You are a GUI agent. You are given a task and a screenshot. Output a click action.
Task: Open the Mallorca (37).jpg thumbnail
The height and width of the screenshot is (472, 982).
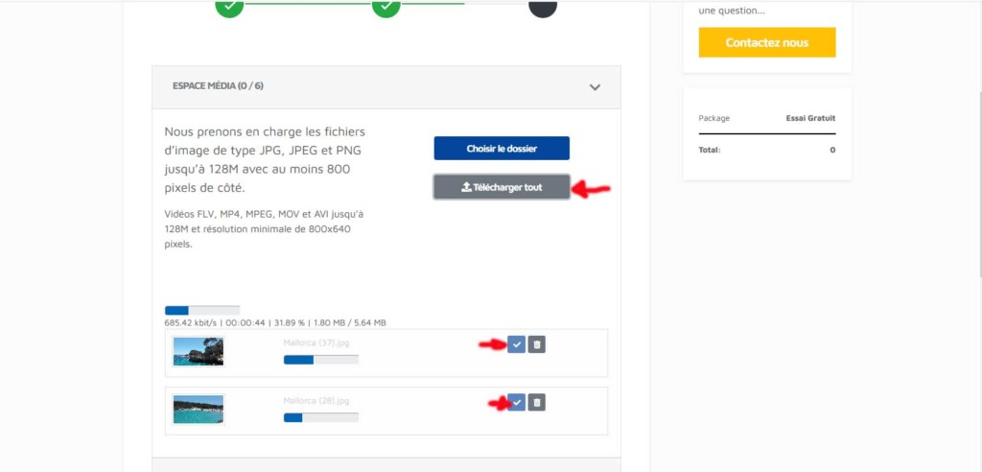coord(199,352)
